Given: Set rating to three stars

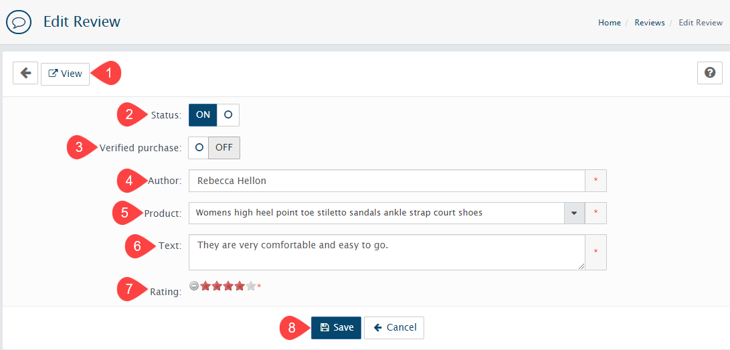Looking at the screenshot, I should pyautogui.click(x=228, y=286).
